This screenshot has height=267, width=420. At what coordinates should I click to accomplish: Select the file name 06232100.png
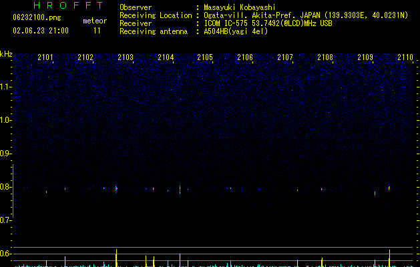point(37,17)
